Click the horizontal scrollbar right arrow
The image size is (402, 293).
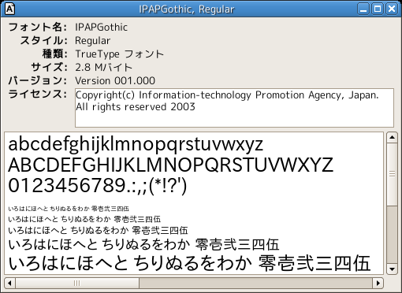coord(378,283)
